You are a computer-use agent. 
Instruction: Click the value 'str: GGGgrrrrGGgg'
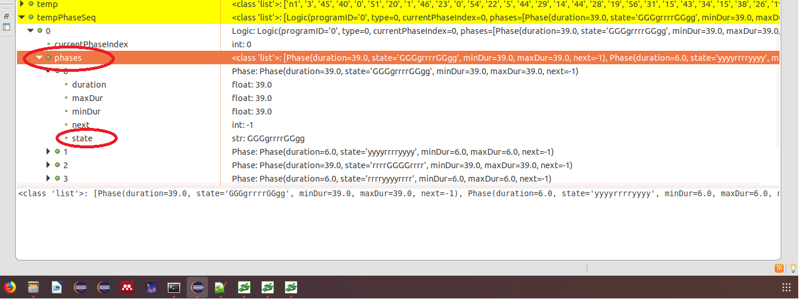pos(268,138)
